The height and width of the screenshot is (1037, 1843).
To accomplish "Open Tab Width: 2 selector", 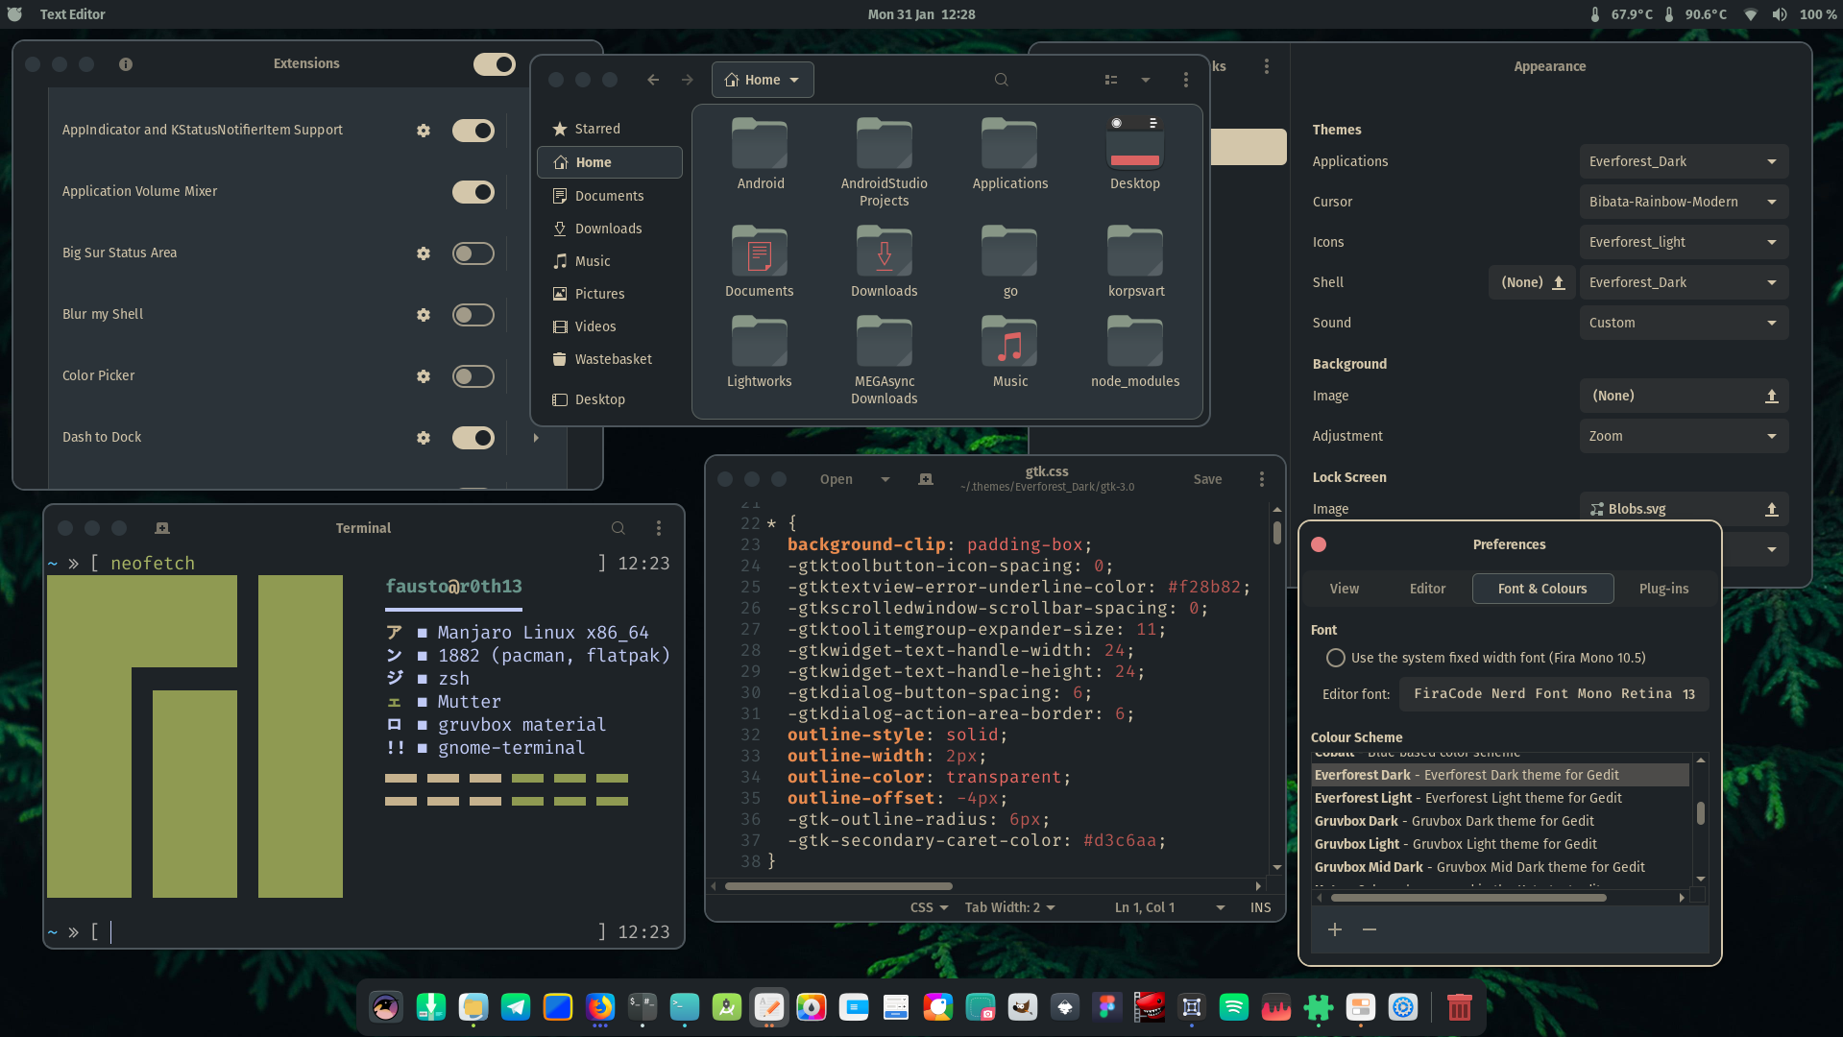I will (x=1009, y=907).
